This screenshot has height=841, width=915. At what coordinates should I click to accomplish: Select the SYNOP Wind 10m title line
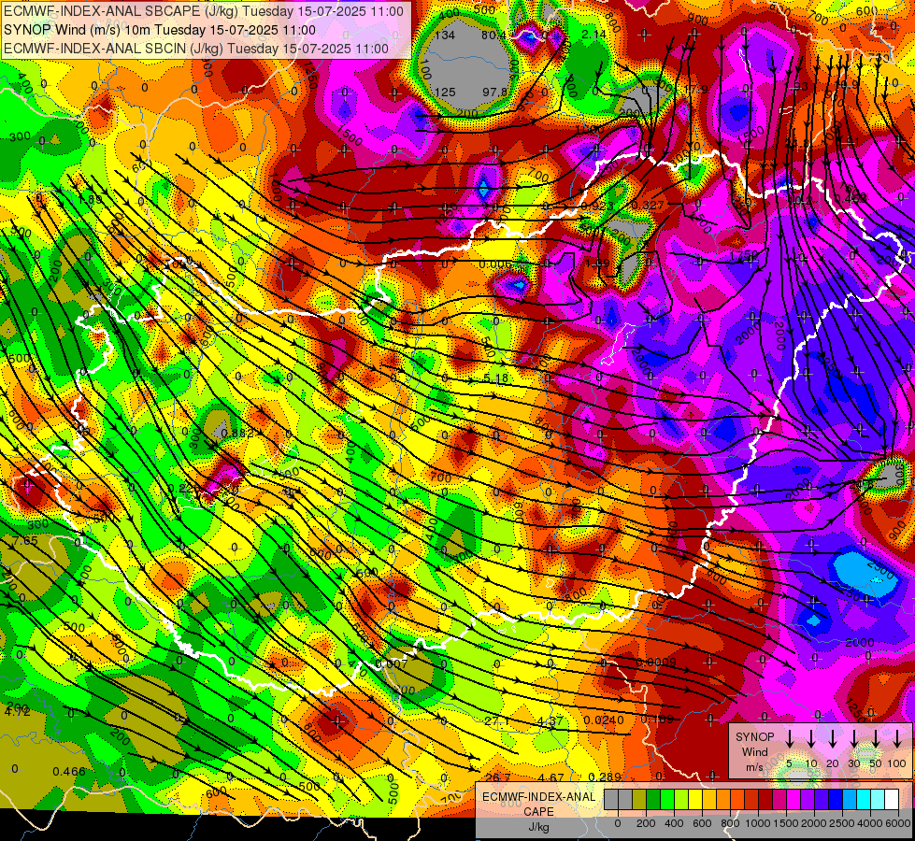pos(159,30)
